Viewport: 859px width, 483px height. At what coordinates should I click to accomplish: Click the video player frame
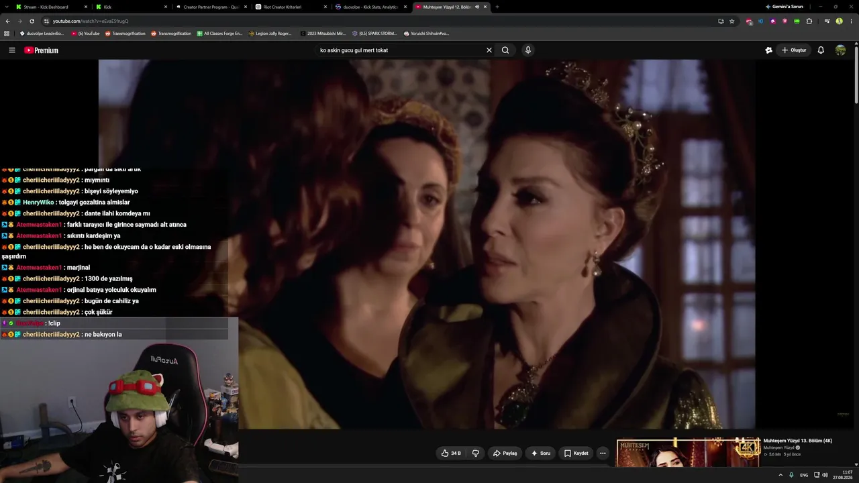coord(427,244)
